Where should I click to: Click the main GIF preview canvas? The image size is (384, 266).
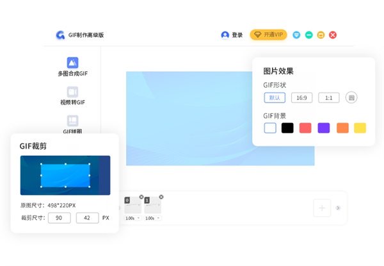click(220, 119)
